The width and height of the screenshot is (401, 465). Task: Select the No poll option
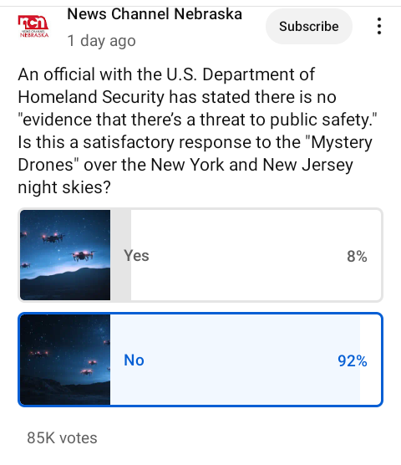coord(200,360)
